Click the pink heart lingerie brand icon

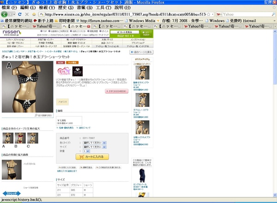(x=64, y=71)
